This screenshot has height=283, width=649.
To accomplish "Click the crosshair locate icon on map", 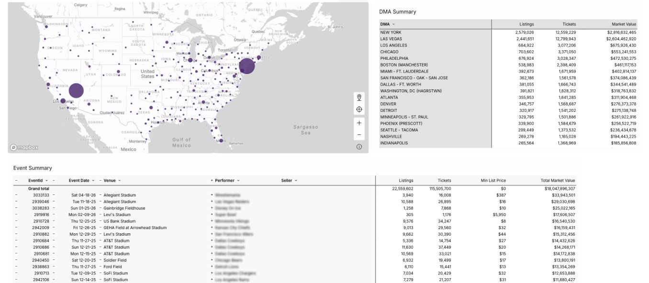I will 359,109.
